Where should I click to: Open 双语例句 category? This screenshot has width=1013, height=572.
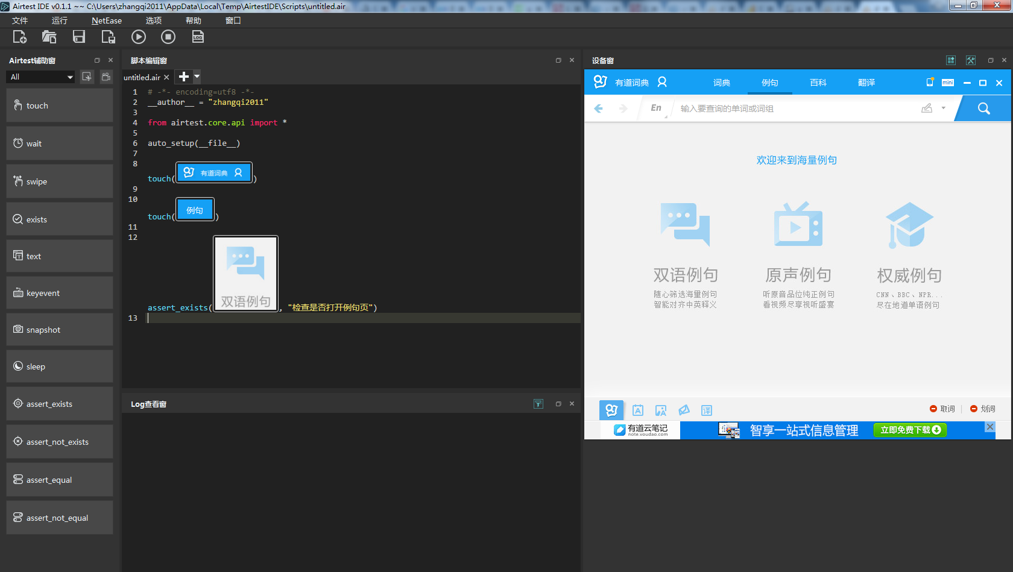pos(686,256)
